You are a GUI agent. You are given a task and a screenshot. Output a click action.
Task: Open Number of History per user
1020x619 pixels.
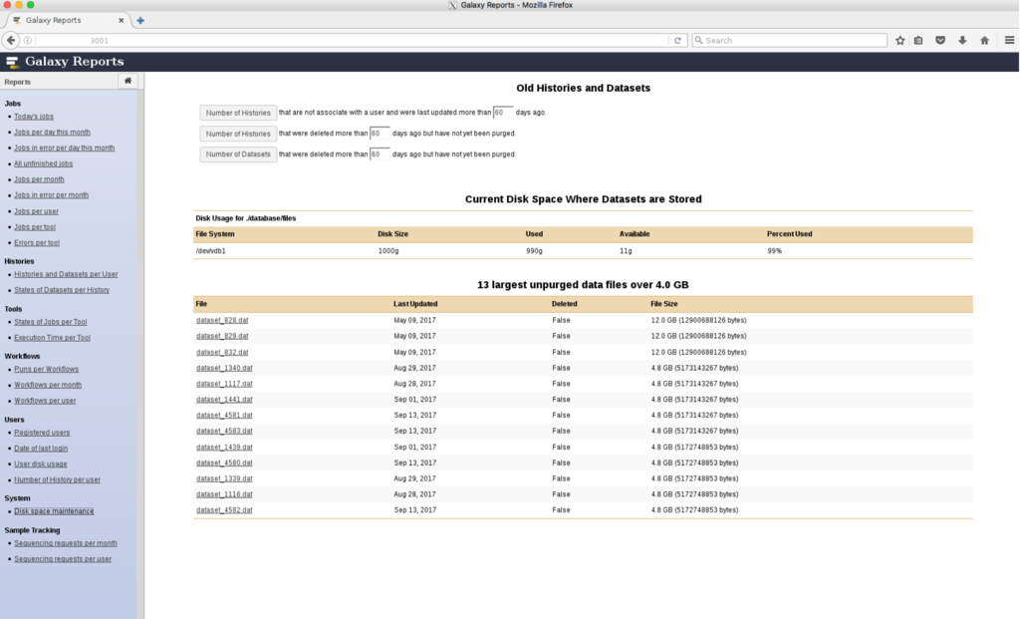tap(57, 479)
